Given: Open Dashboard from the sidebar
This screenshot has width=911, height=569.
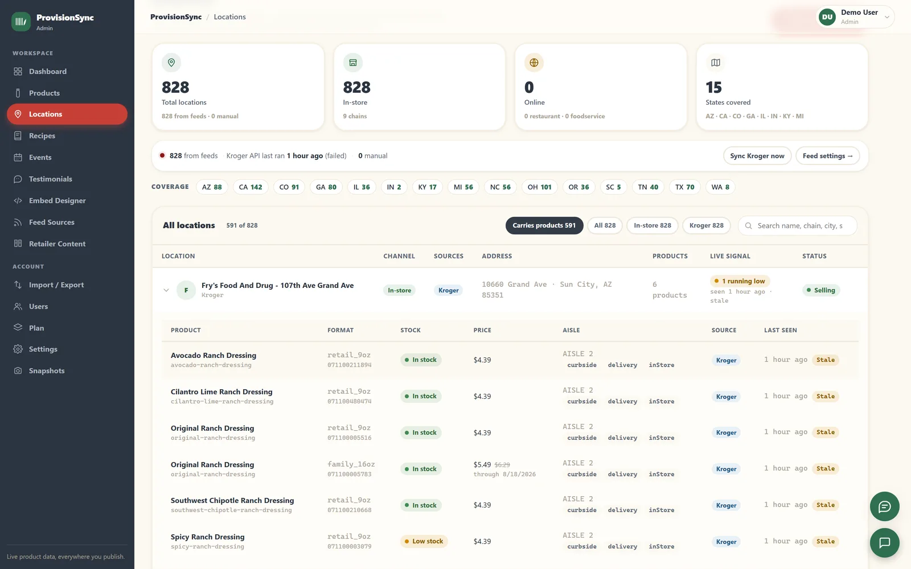Looking at the screenshot, I should point(67,72).
